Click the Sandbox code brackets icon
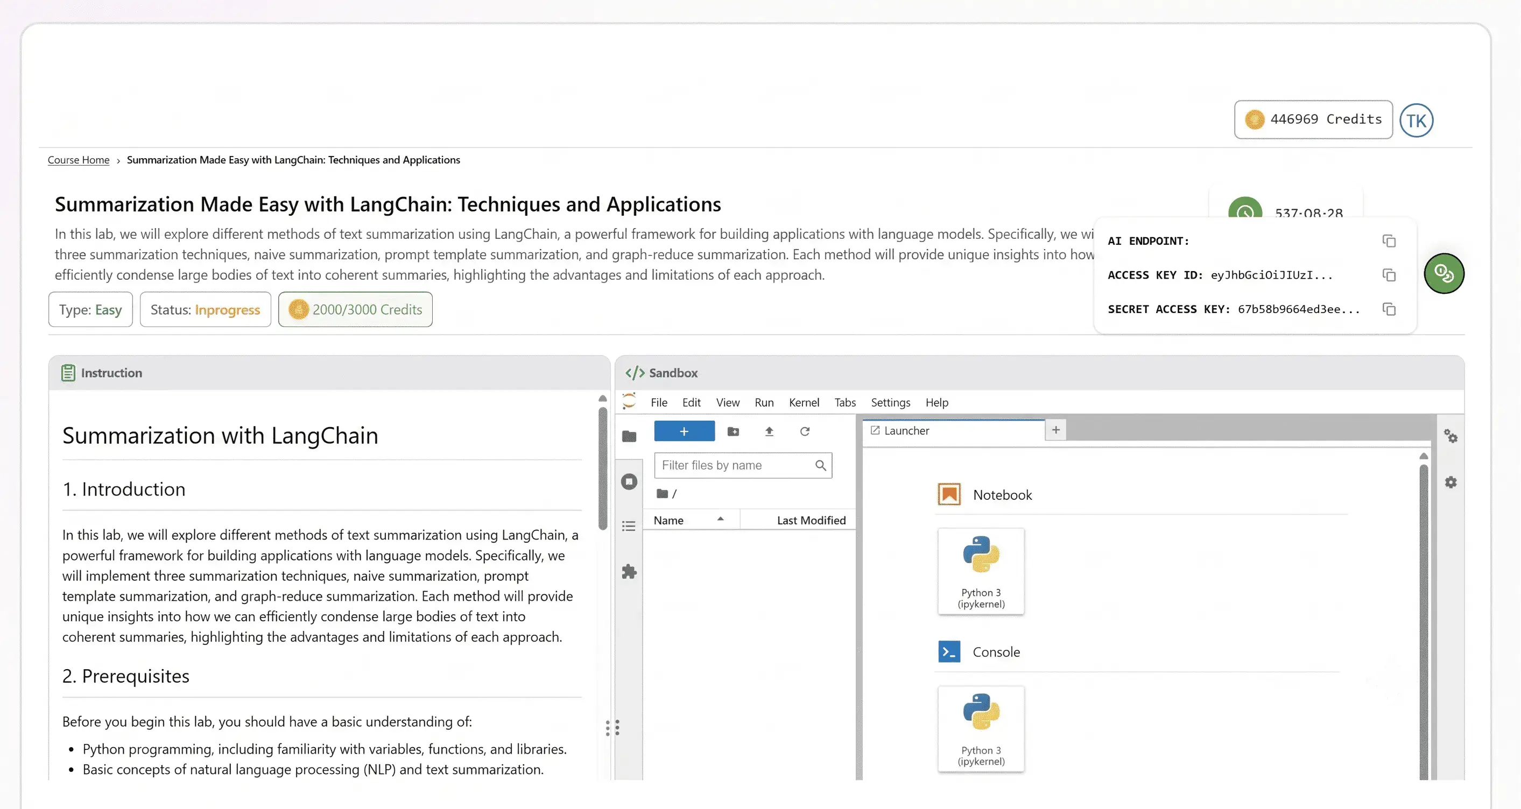 [635, 373]
